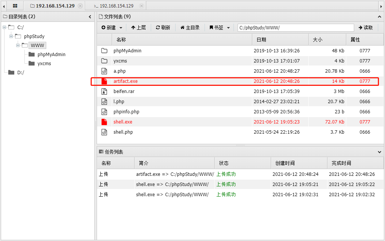
Task: Click the artifact.exe upload task description
Action: point(175,174)
